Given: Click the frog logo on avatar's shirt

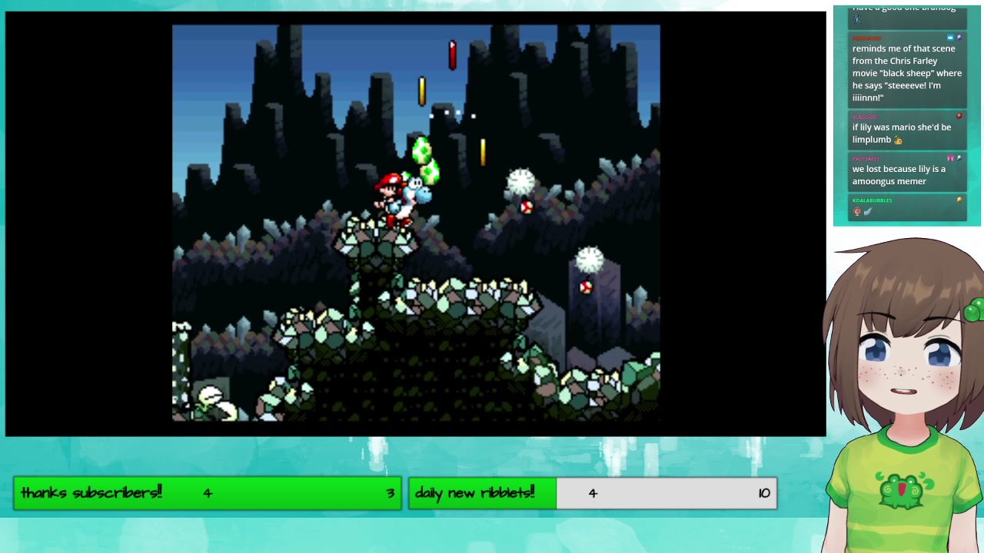Looking at the screenshot, I should pyautogui.click(x=904, y=492).
